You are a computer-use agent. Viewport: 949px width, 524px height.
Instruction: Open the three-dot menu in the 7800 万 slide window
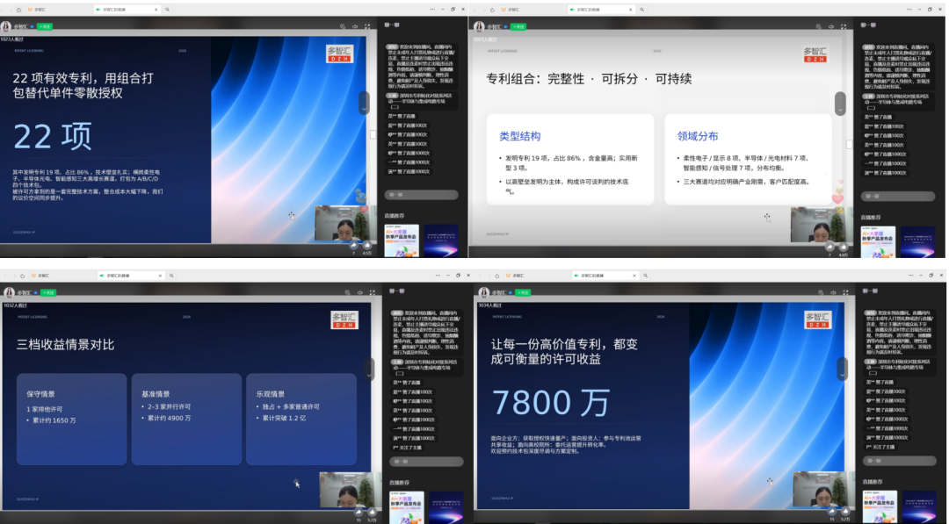pos(911,276)
